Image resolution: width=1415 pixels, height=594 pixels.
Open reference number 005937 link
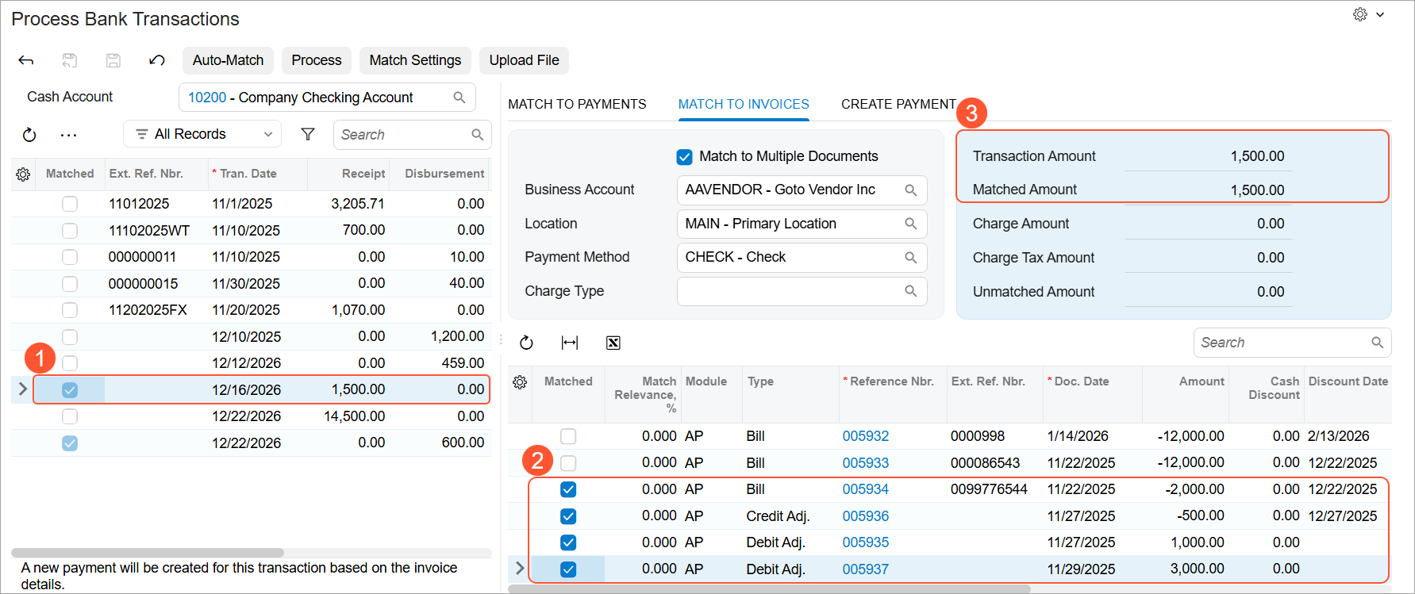coord(866,569)
